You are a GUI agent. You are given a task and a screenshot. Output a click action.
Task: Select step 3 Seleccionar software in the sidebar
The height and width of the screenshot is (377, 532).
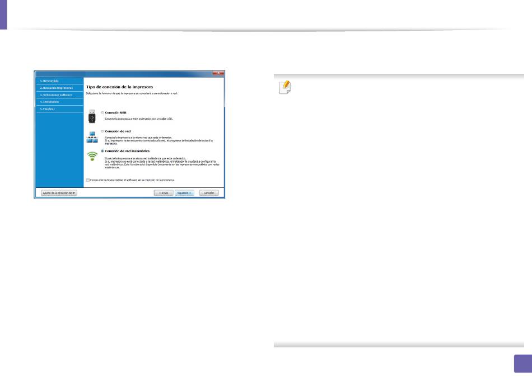(x=60, y=95)
